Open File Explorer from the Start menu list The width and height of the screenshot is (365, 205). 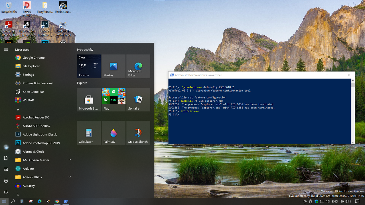[x=43, y=66]
